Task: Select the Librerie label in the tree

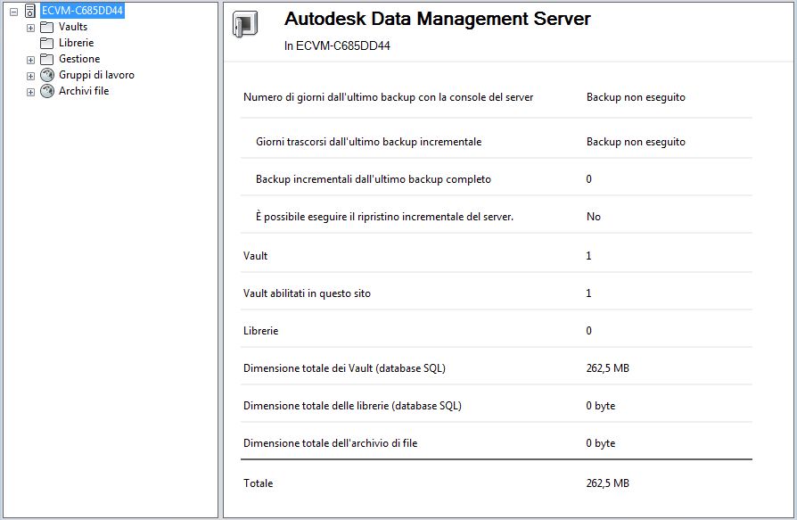Action: point(76,43)
